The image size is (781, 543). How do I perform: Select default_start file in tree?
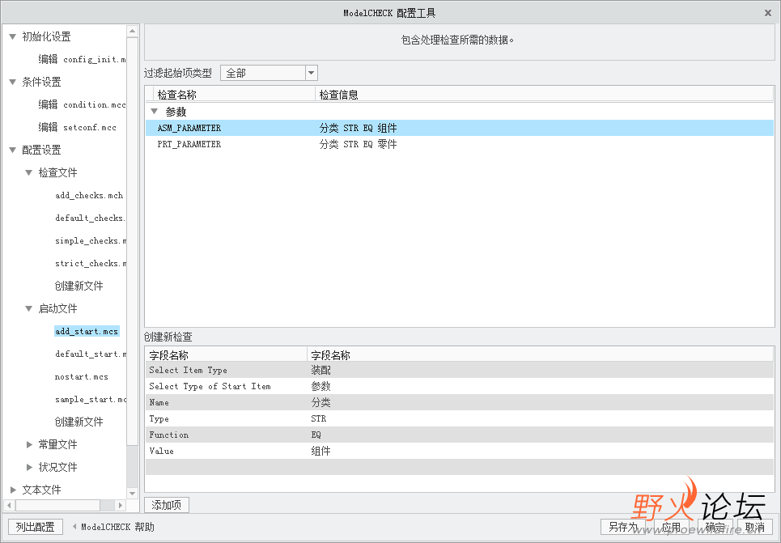point(90,354)
